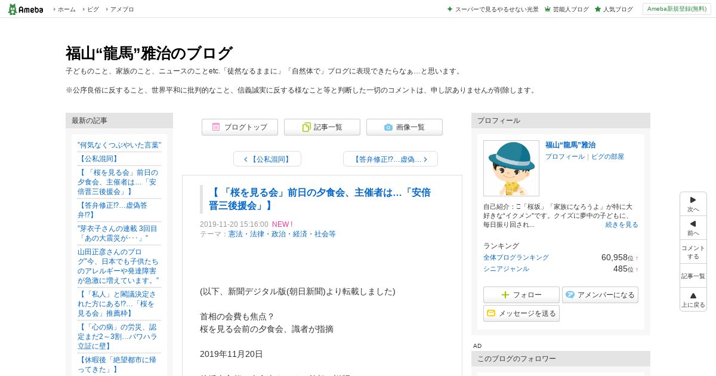This screenshot has height=376, width=716.
Task: Select post date text 2019-11-20 15:16:00
Action: [234, 224]
